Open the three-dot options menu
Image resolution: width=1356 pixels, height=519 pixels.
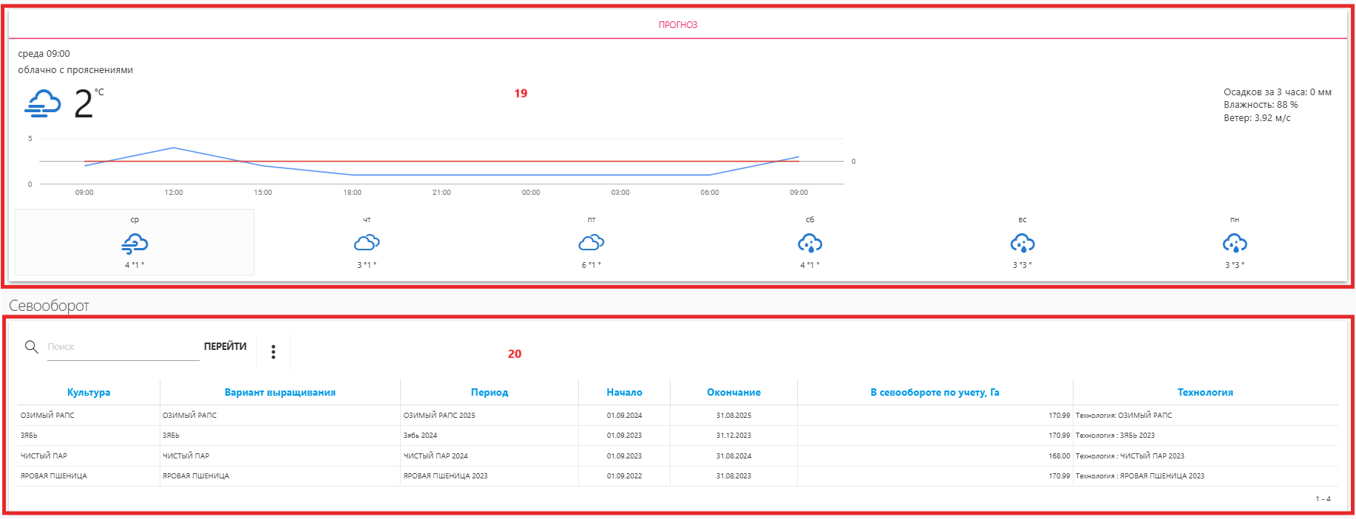tap(274, 352)
